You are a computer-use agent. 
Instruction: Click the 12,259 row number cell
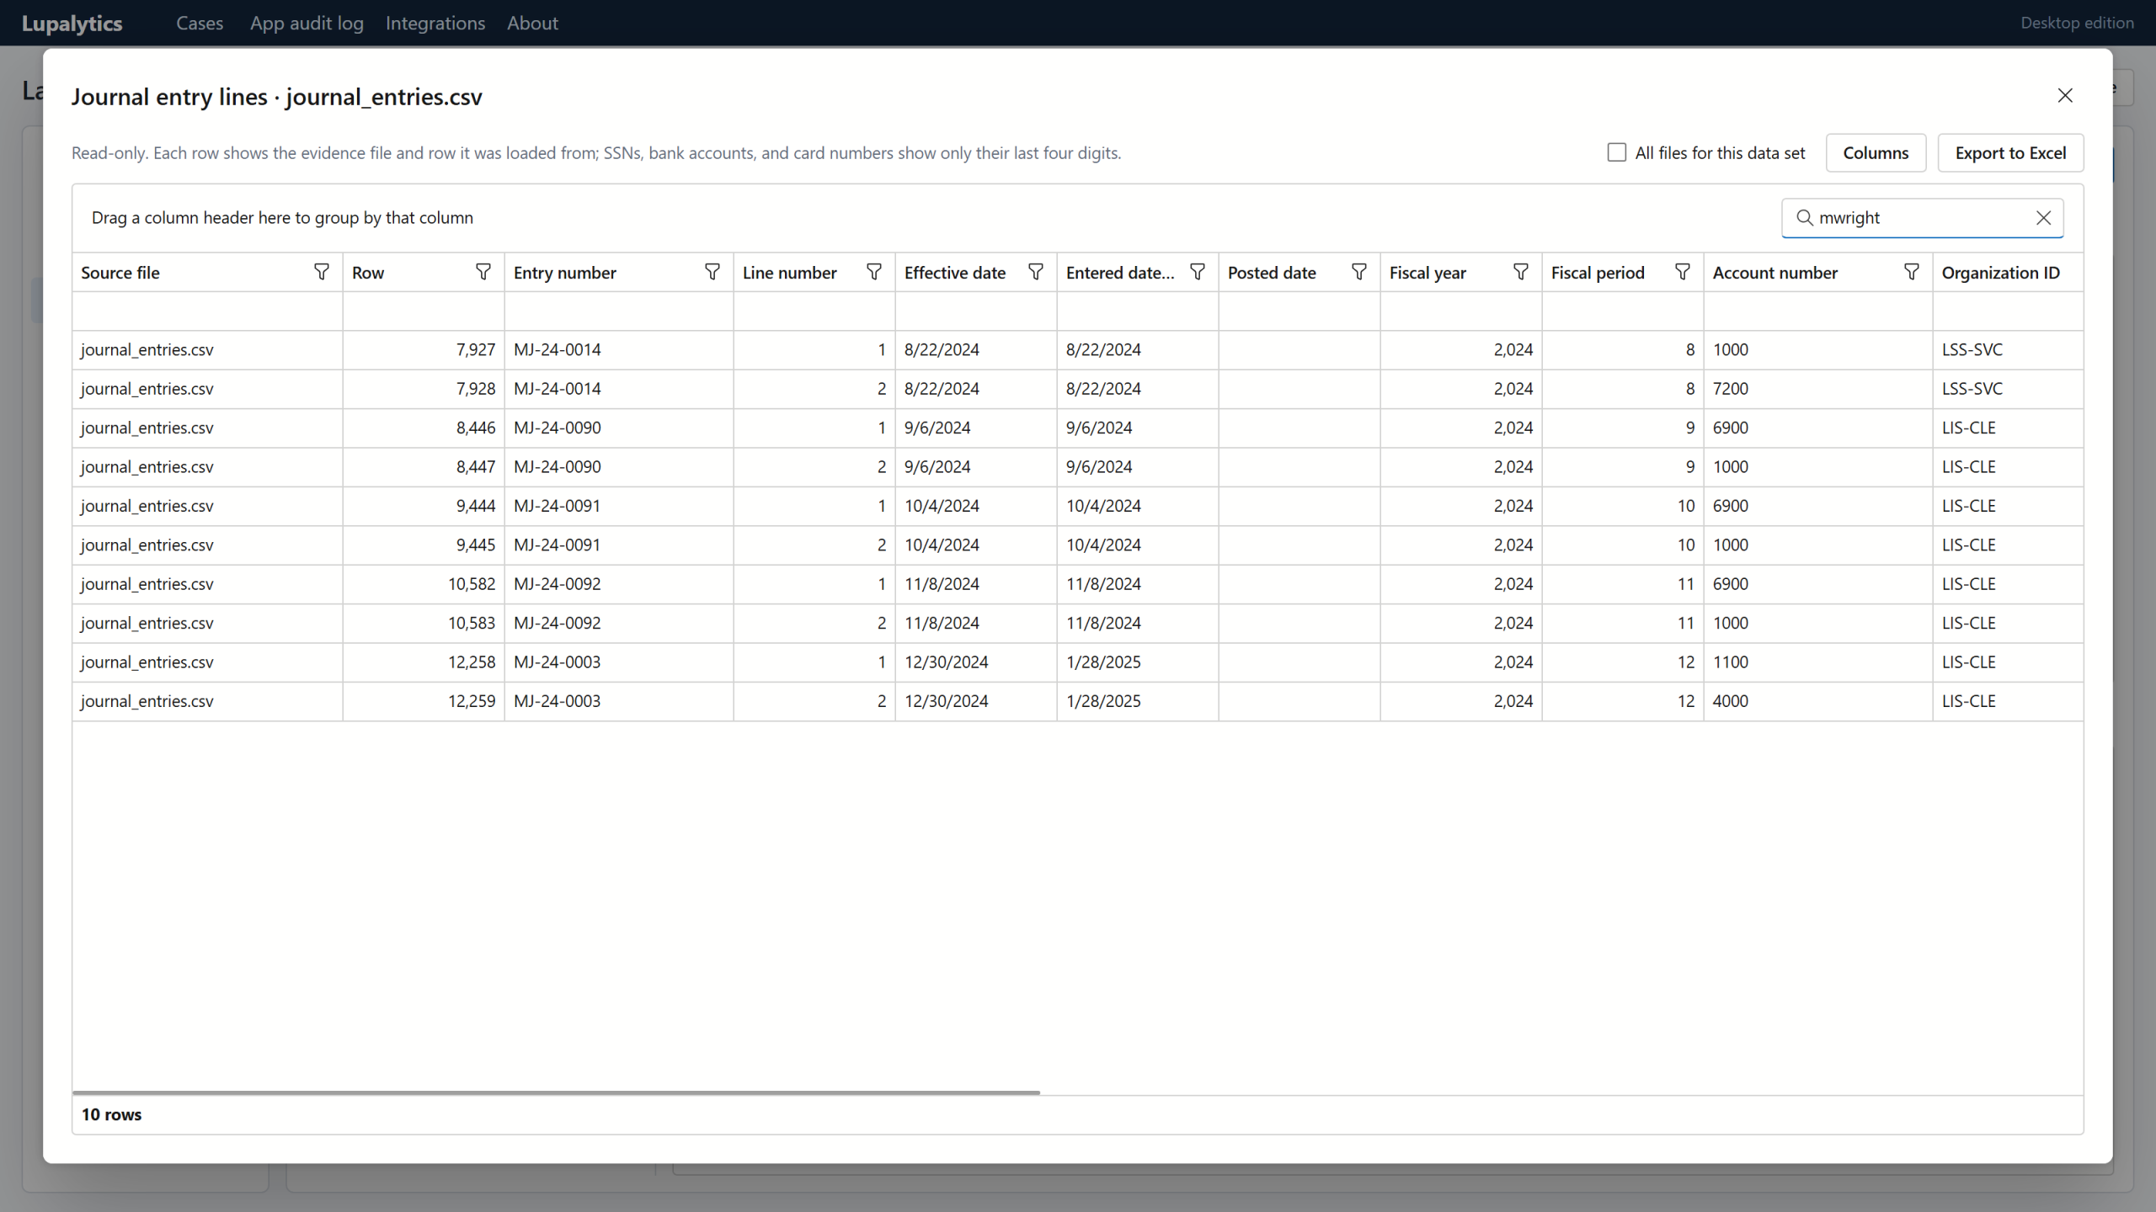coord(424,701)
